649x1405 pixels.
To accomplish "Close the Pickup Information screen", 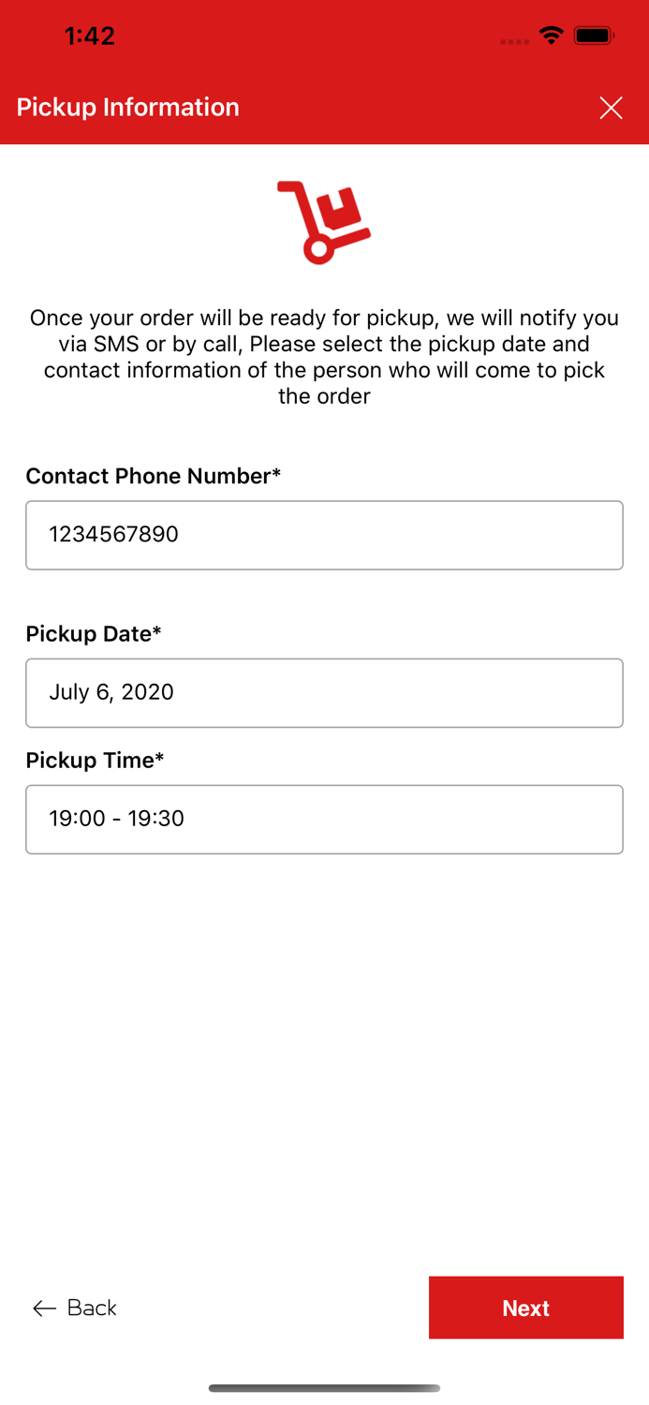I will [611, 109].
